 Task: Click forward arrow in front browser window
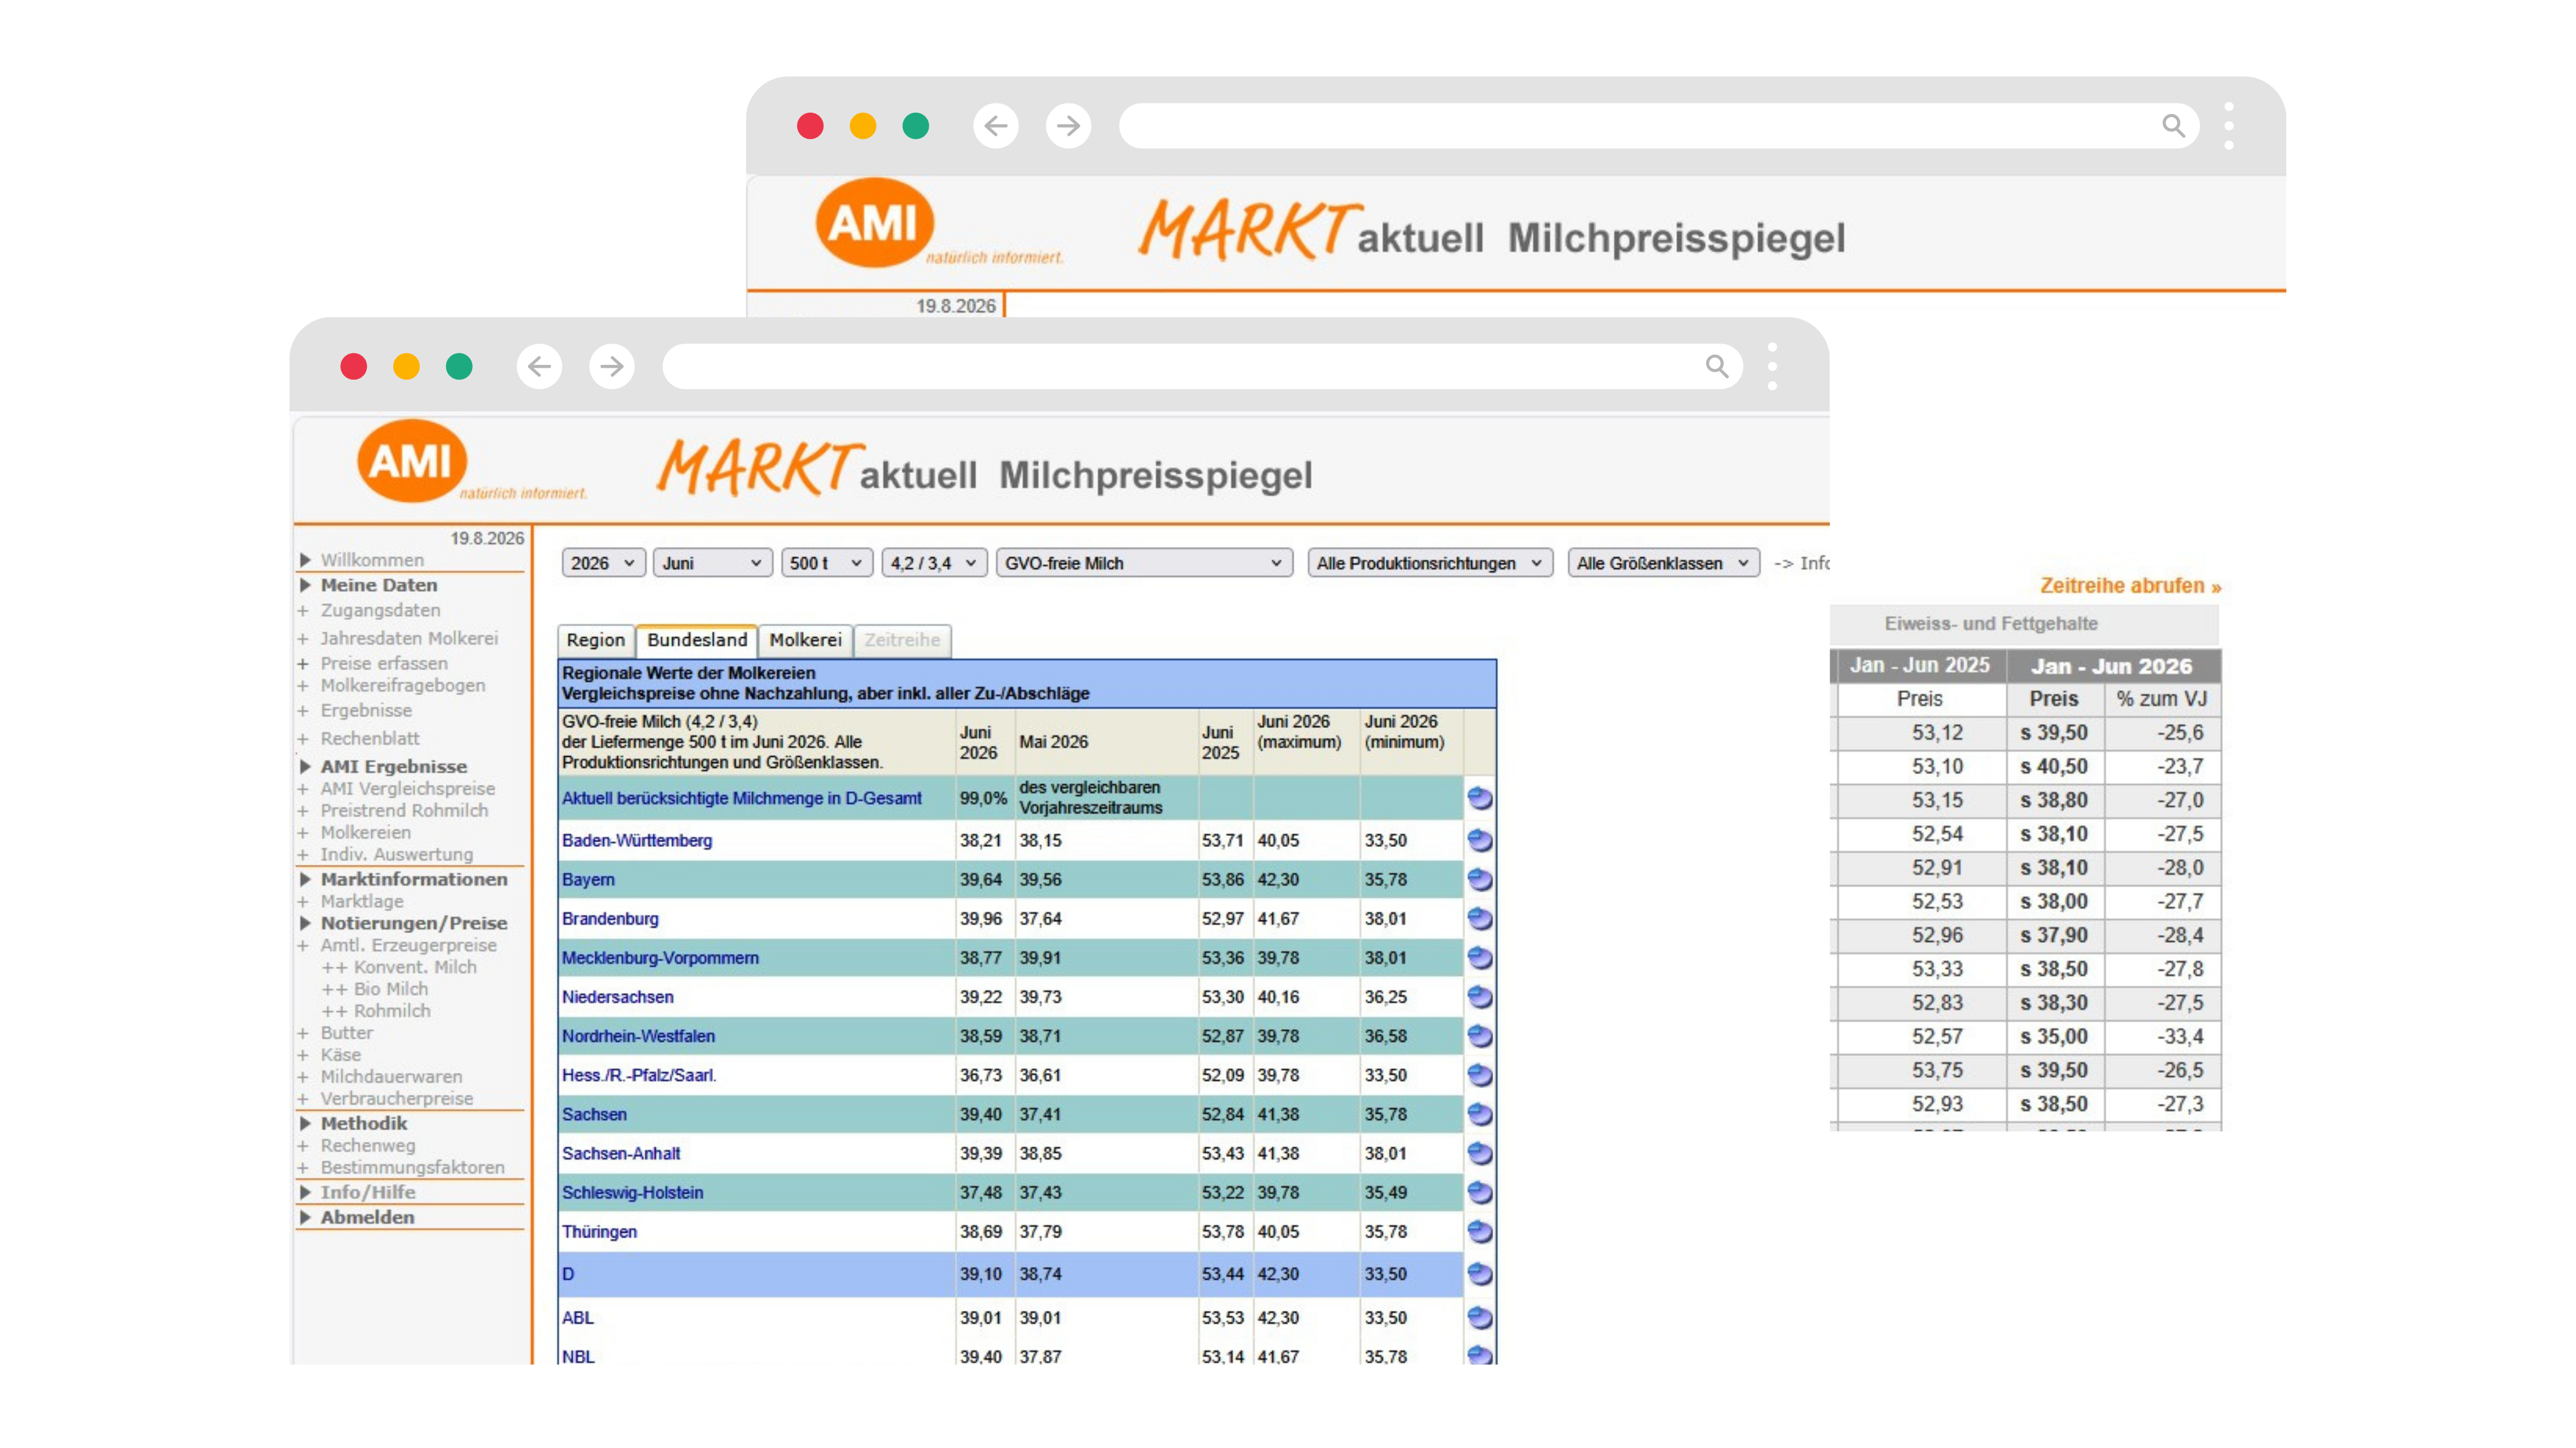pos(612,367)
